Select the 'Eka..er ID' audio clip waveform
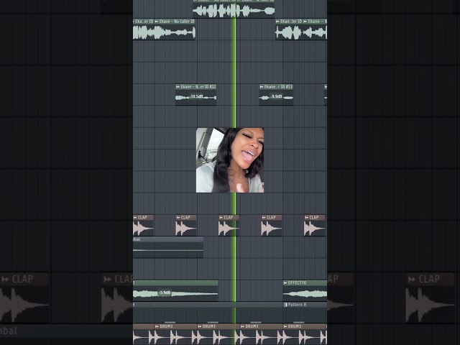The image size is (460, 345). click(143, 32)
